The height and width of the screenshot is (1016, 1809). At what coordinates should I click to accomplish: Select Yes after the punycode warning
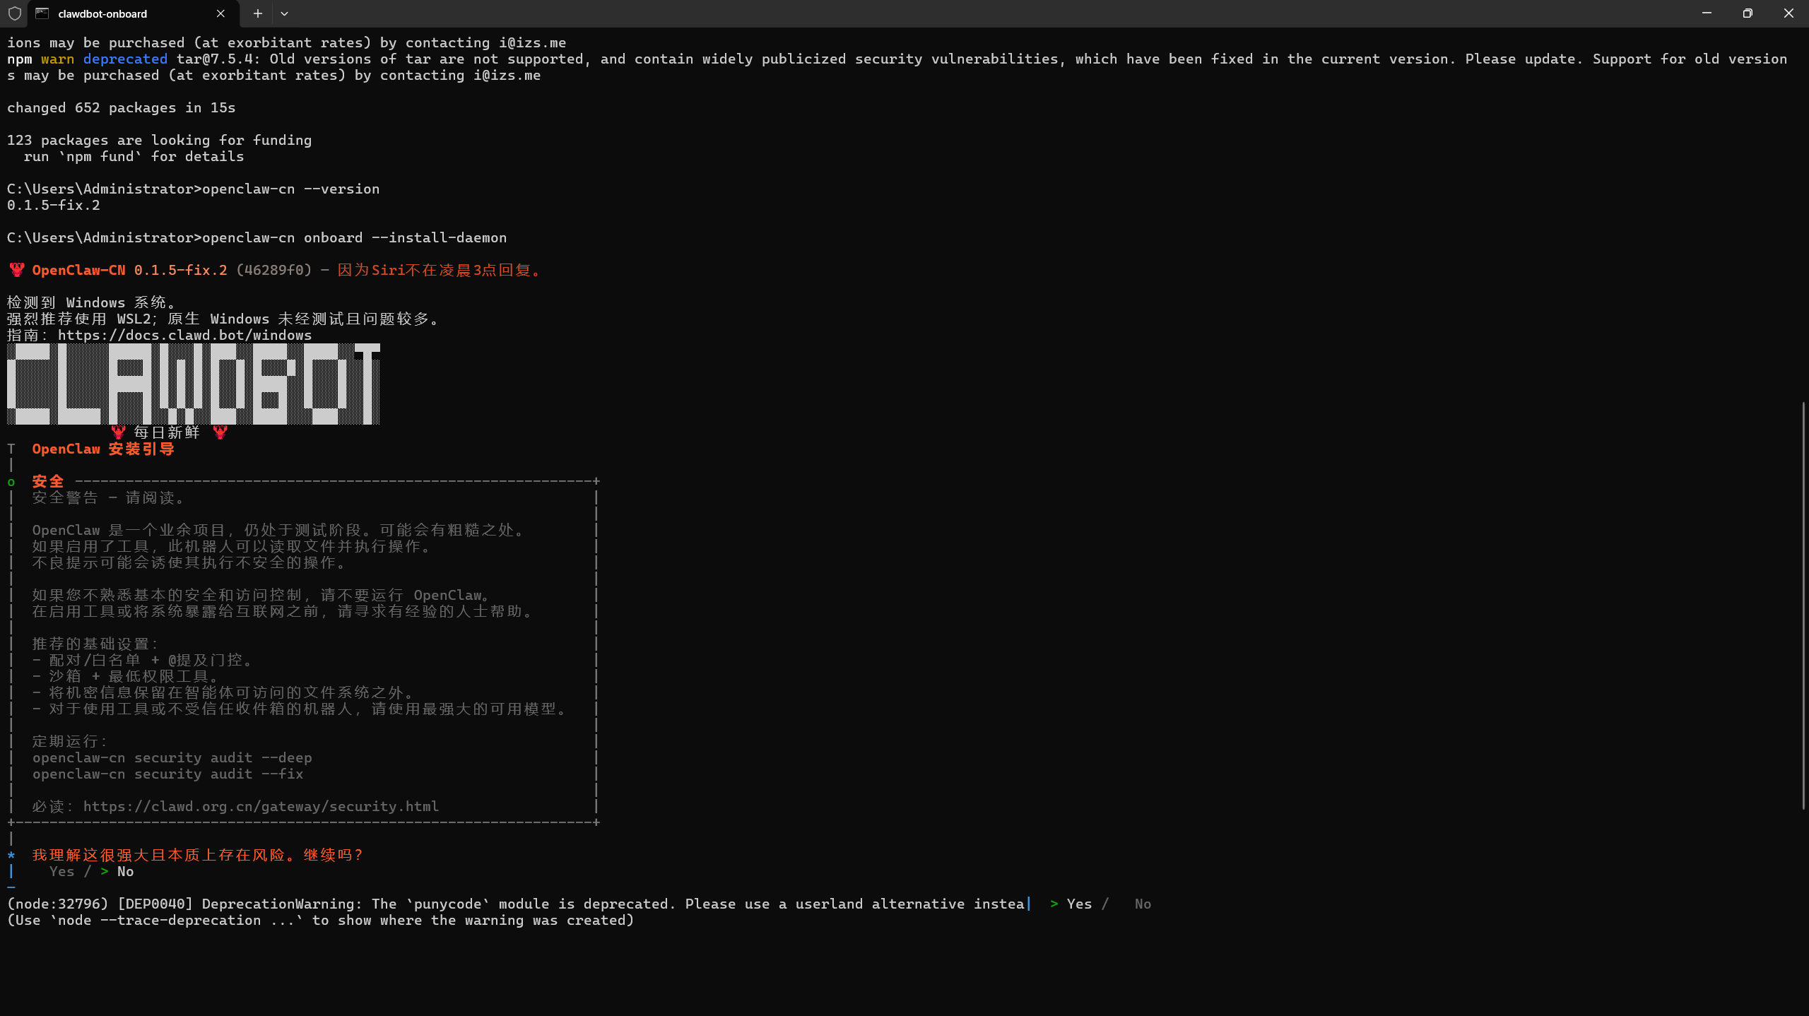pyautogui.click(x=1079, y=904)
